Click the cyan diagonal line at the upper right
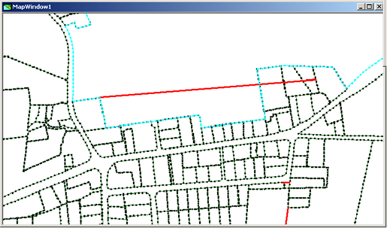This screenshot has width=387, height=228. click(x=365, y=74)
